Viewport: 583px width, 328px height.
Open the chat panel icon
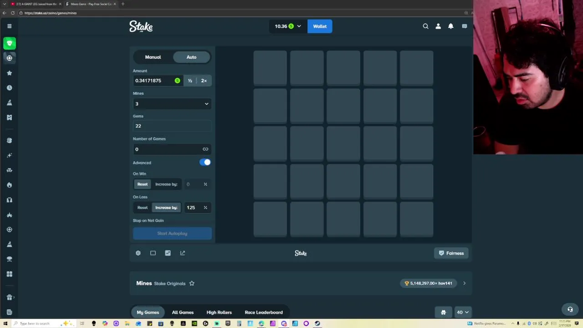(x=464, y=26)
